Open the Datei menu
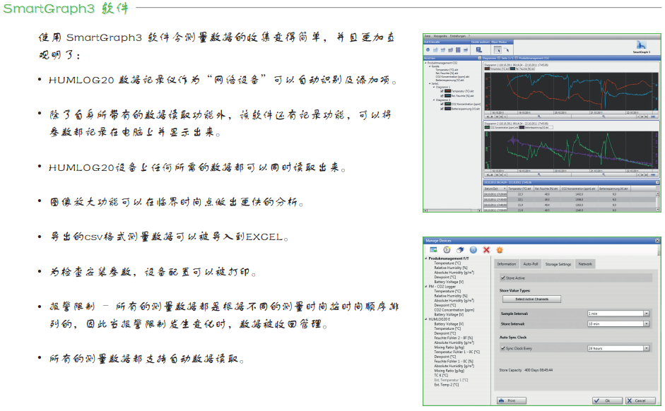Viewport: 665px width, 411px height. [x=428, y=36]
